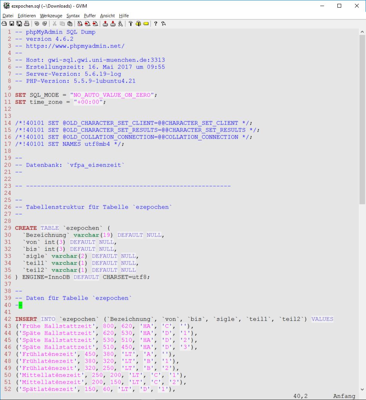Save the current session via toolbar icon

tap(113, 24)
